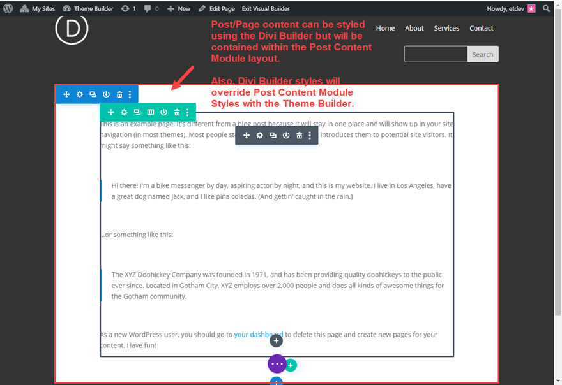Image resolution: width=562 pixels, height=385 pixels.
Task: Duplicate section using blue toolbar icon
Action: pyautogui.click(x=93, y=94)
